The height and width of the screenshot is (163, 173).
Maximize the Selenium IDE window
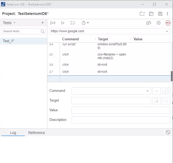pyautogui.click(x=154, y=4)
